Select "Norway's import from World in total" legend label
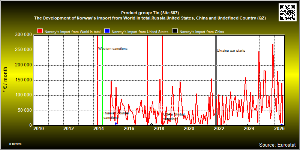300x150 pixels. coord(72,32)
